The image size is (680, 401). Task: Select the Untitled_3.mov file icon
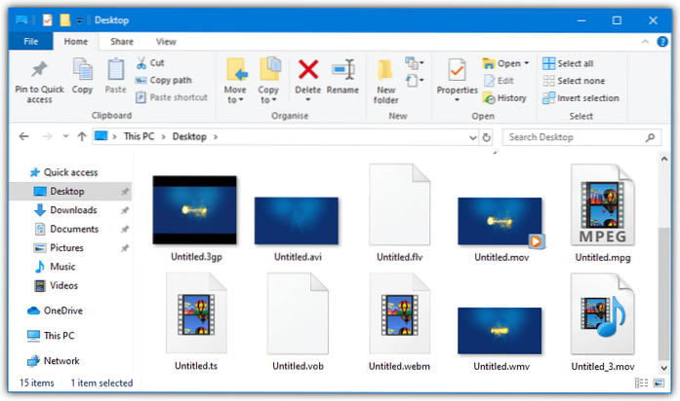pyautogui.click(x=603, y=314)
